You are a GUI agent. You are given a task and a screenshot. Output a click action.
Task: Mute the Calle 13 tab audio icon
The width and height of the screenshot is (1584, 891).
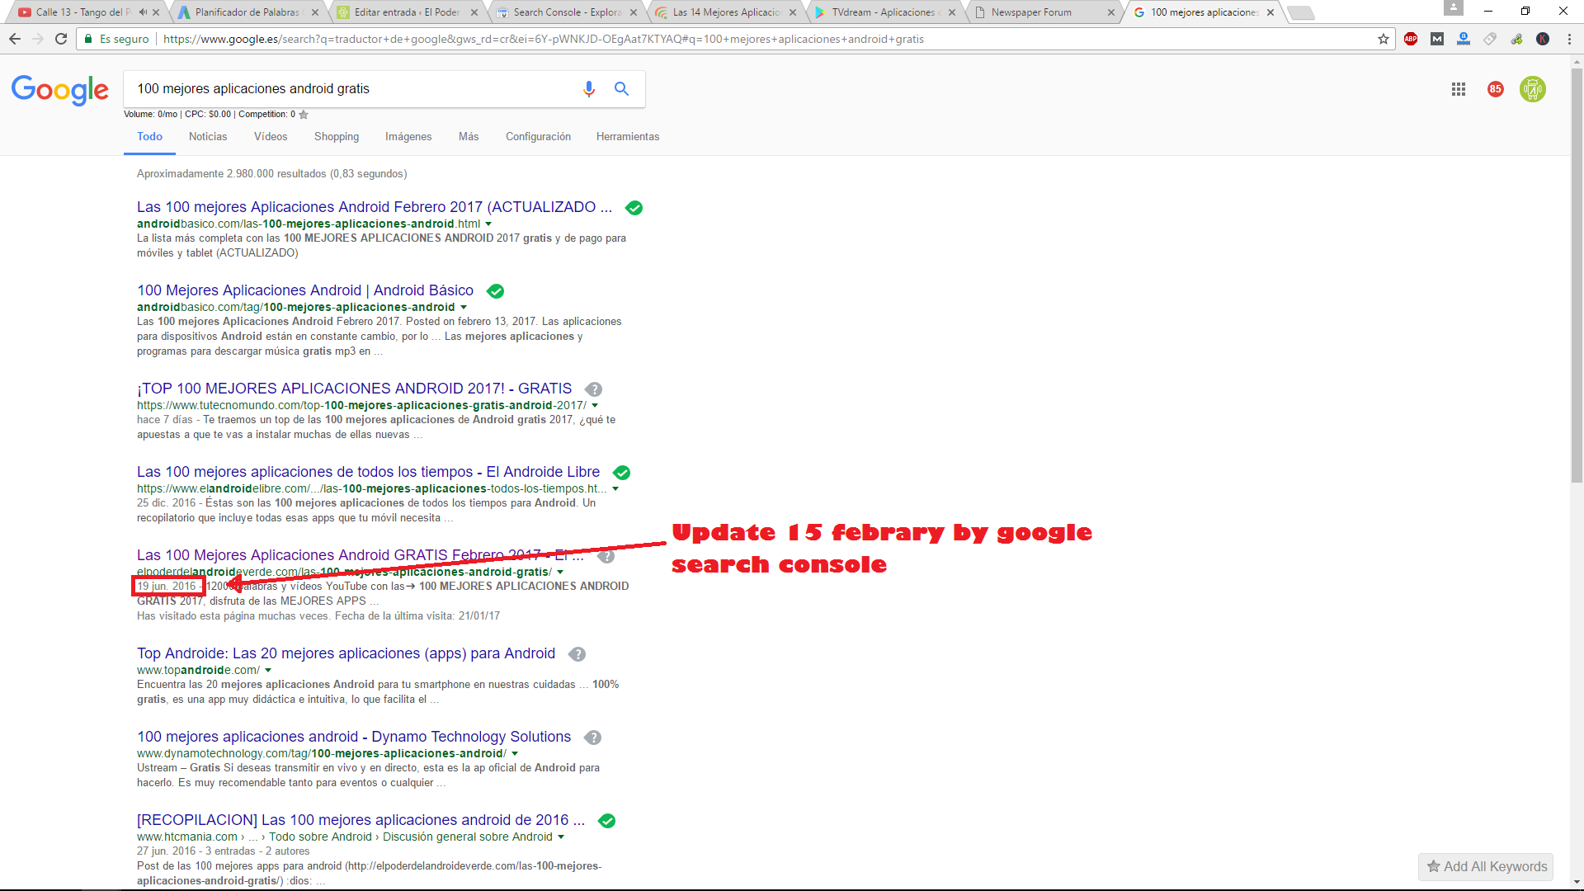[143, 12]
